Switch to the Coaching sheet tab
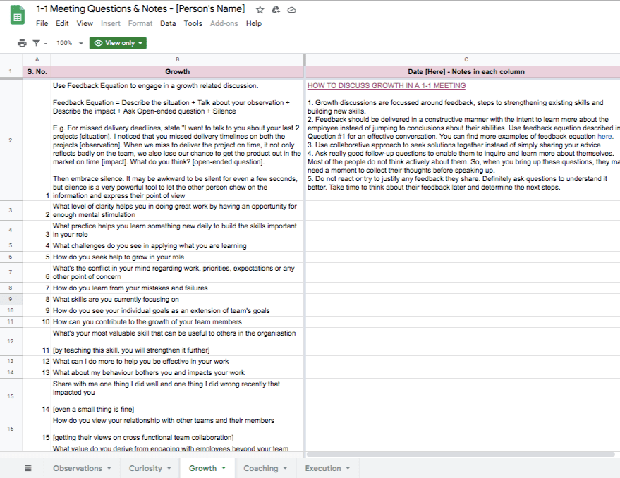 261,468
